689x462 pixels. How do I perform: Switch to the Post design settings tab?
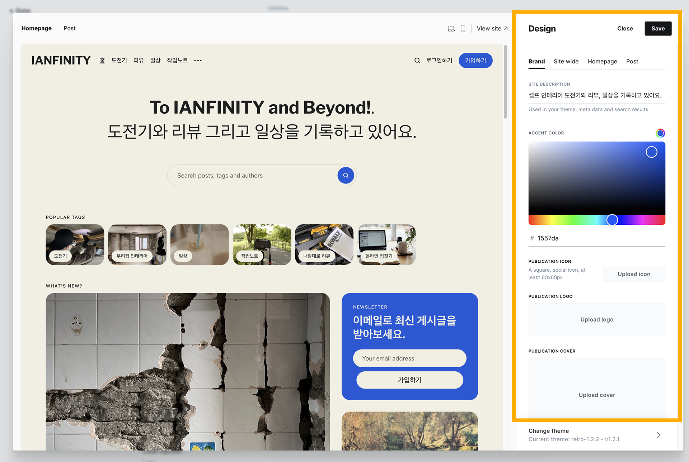(632, 61)
